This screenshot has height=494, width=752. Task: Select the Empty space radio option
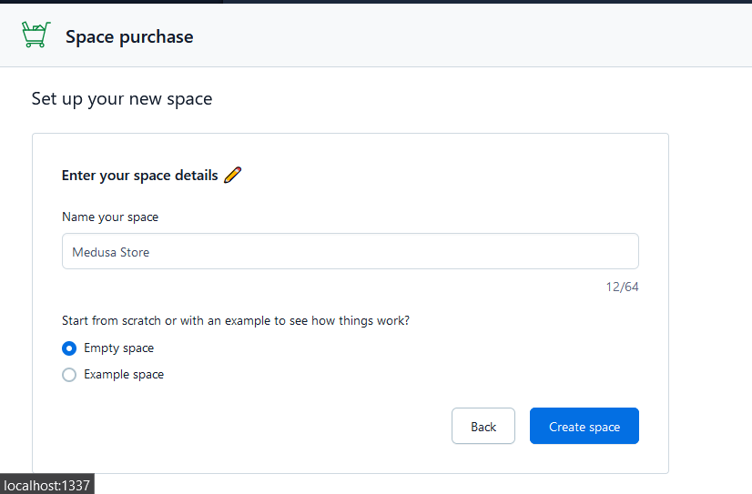(x=69, y=348)
